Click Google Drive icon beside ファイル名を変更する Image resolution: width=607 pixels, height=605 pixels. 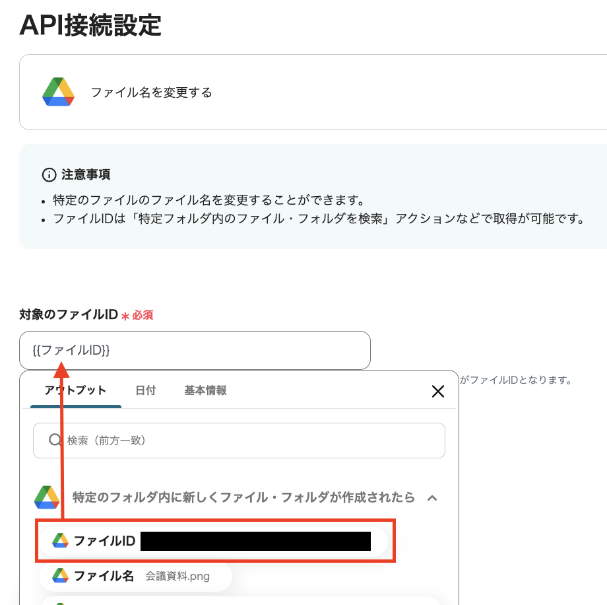(58, 92)
